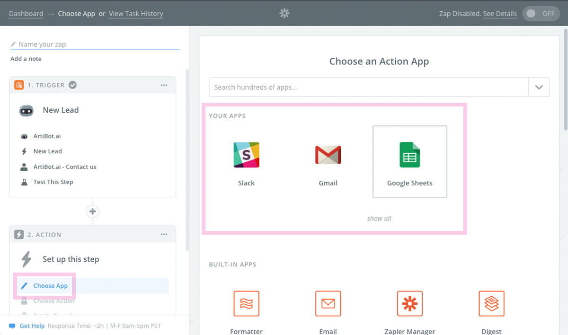Image resolution: width=568 pixels, height=335 pixels.
Task: Click show all under Your Apps
Action: (x=379, y=219)
